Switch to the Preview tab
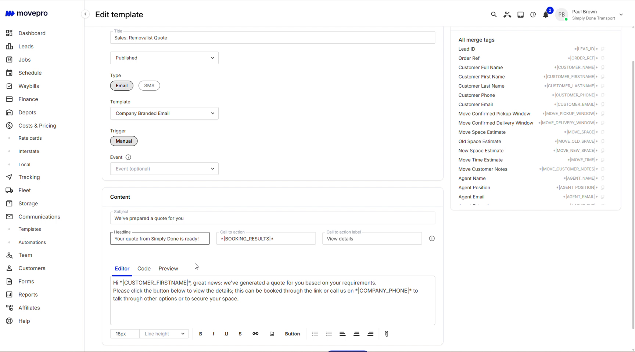 pyautogui.click(x=168, y=269)
